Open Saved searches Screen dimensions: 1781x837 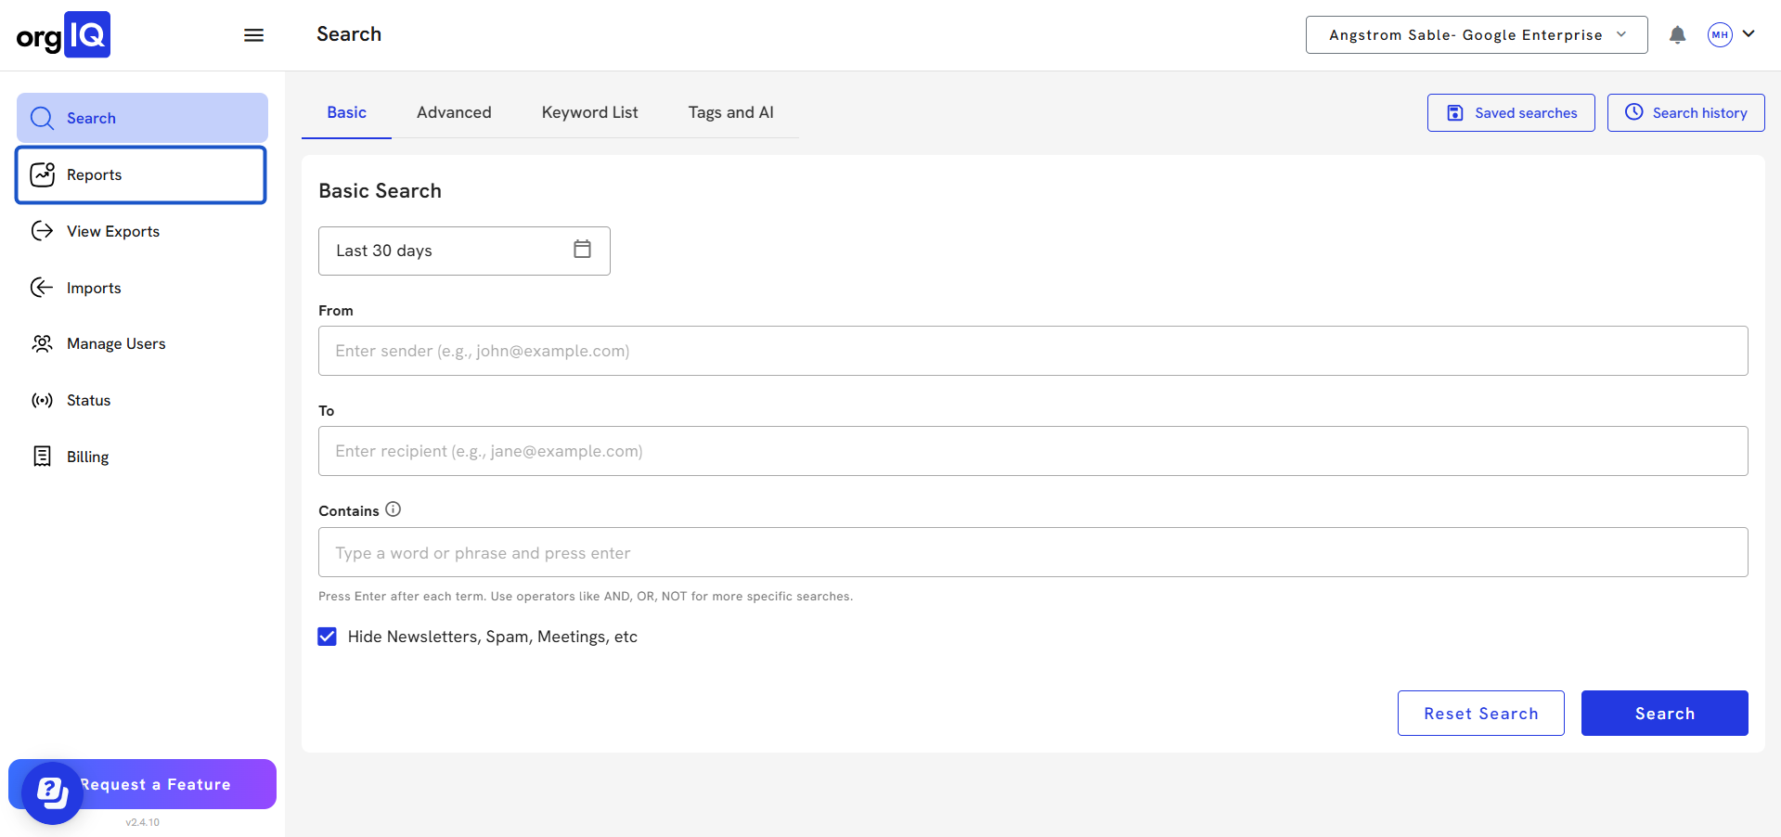[1510, 113]
